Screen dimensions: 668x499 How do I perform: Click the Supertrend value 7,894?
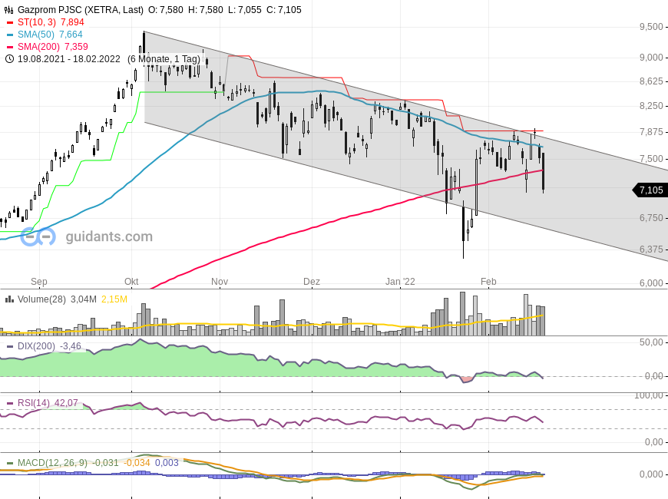(72, 22)
